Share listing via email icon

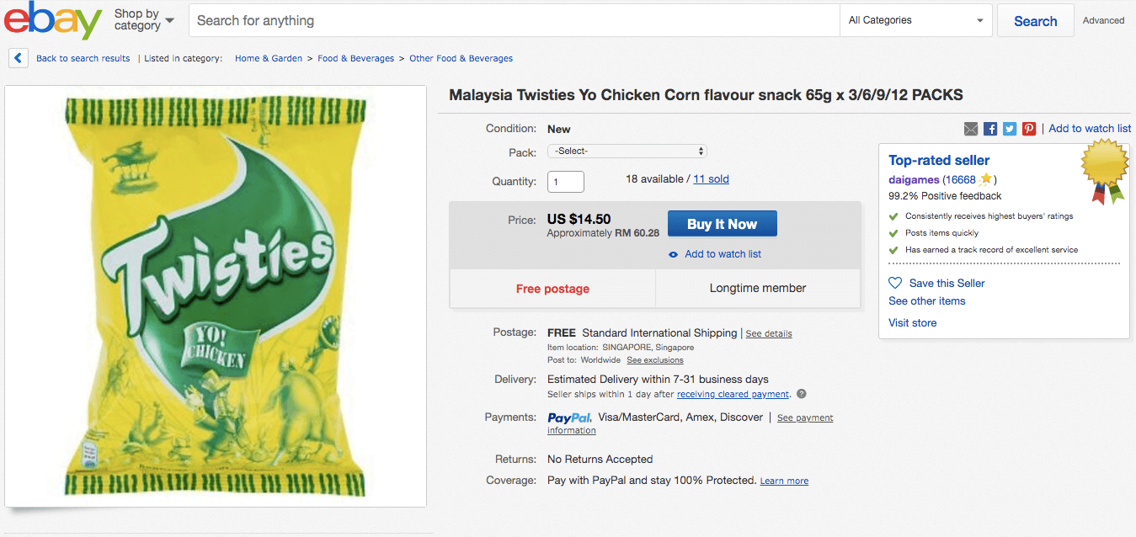(971, 129)
